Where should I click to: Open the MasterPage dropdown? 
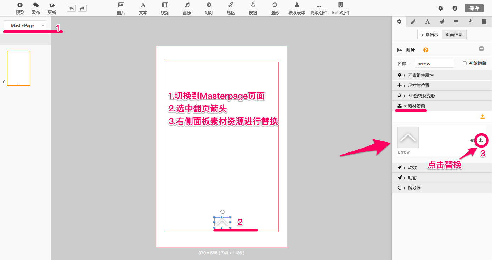[25, 26]
